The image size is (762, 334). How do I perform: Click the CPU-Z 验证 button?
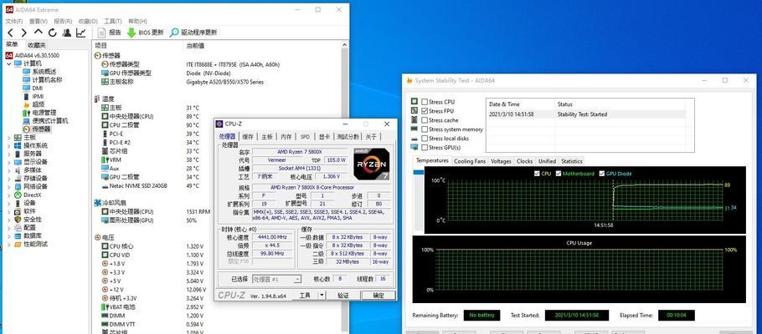343,296
